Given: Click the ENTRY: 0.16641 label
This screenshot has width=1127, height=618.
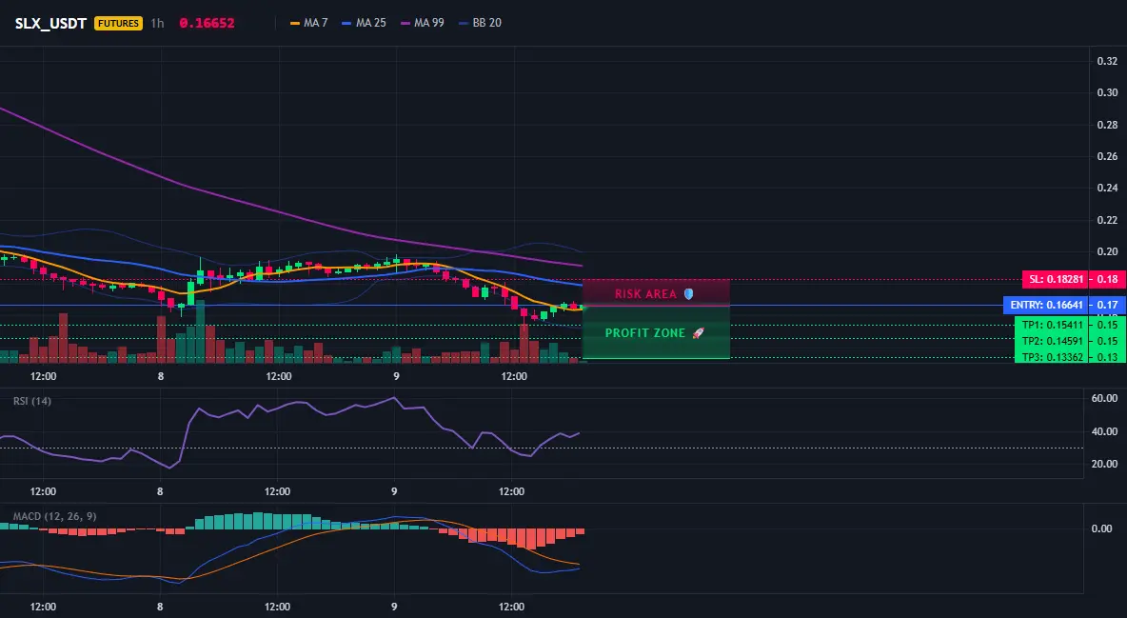Looking at the screenshot, I should (x=1046, y=305).
